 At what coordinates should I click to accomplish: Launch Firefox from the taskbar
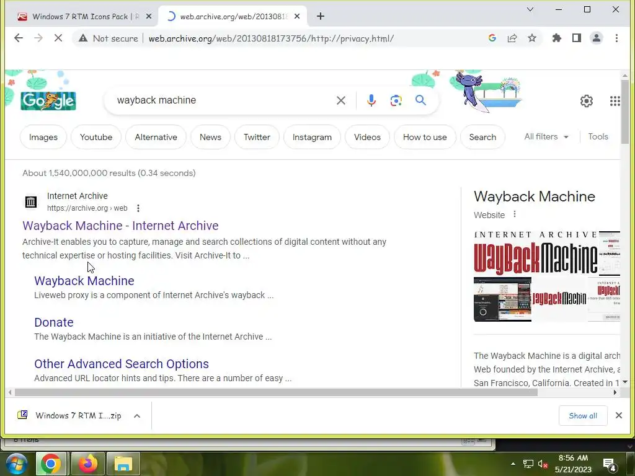(88, 464)
